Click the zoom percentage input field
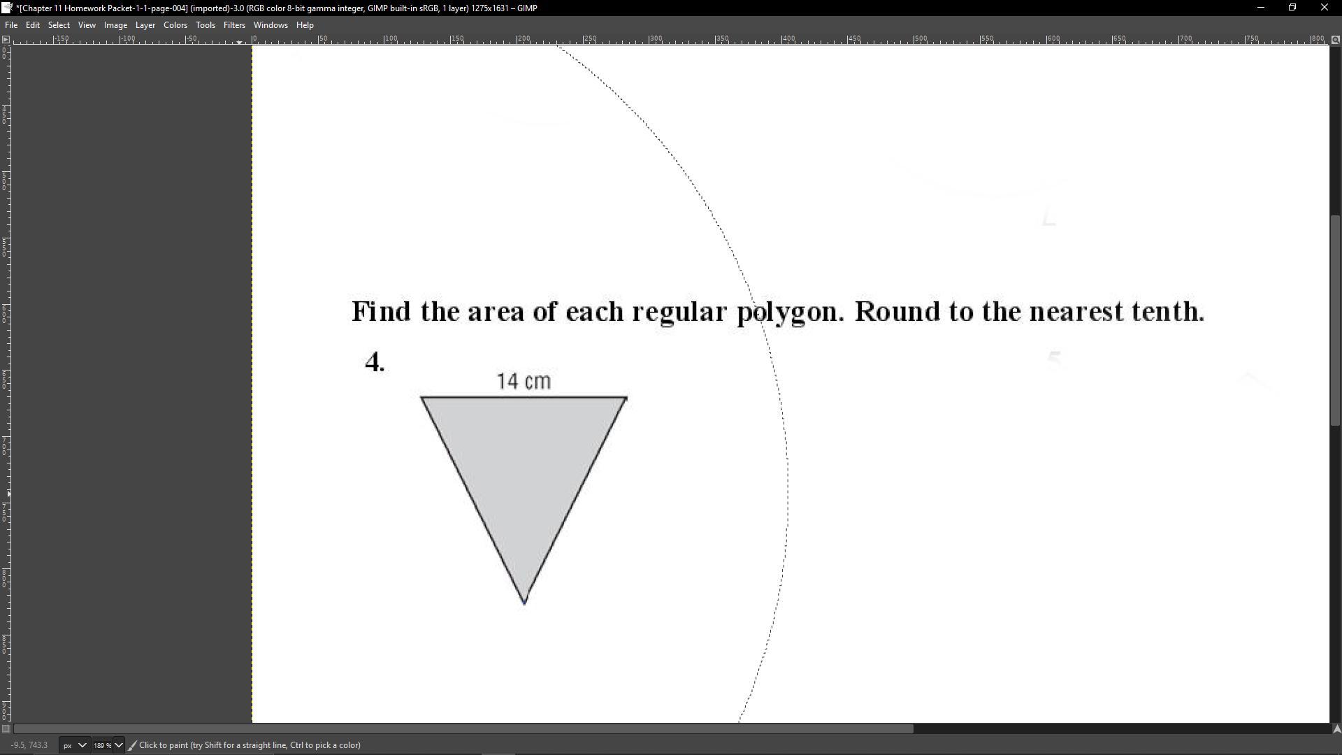 coord(102,745)
